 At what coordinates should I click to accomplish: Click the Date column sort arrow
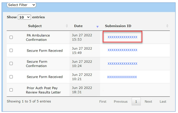click(x=97, y=26)
